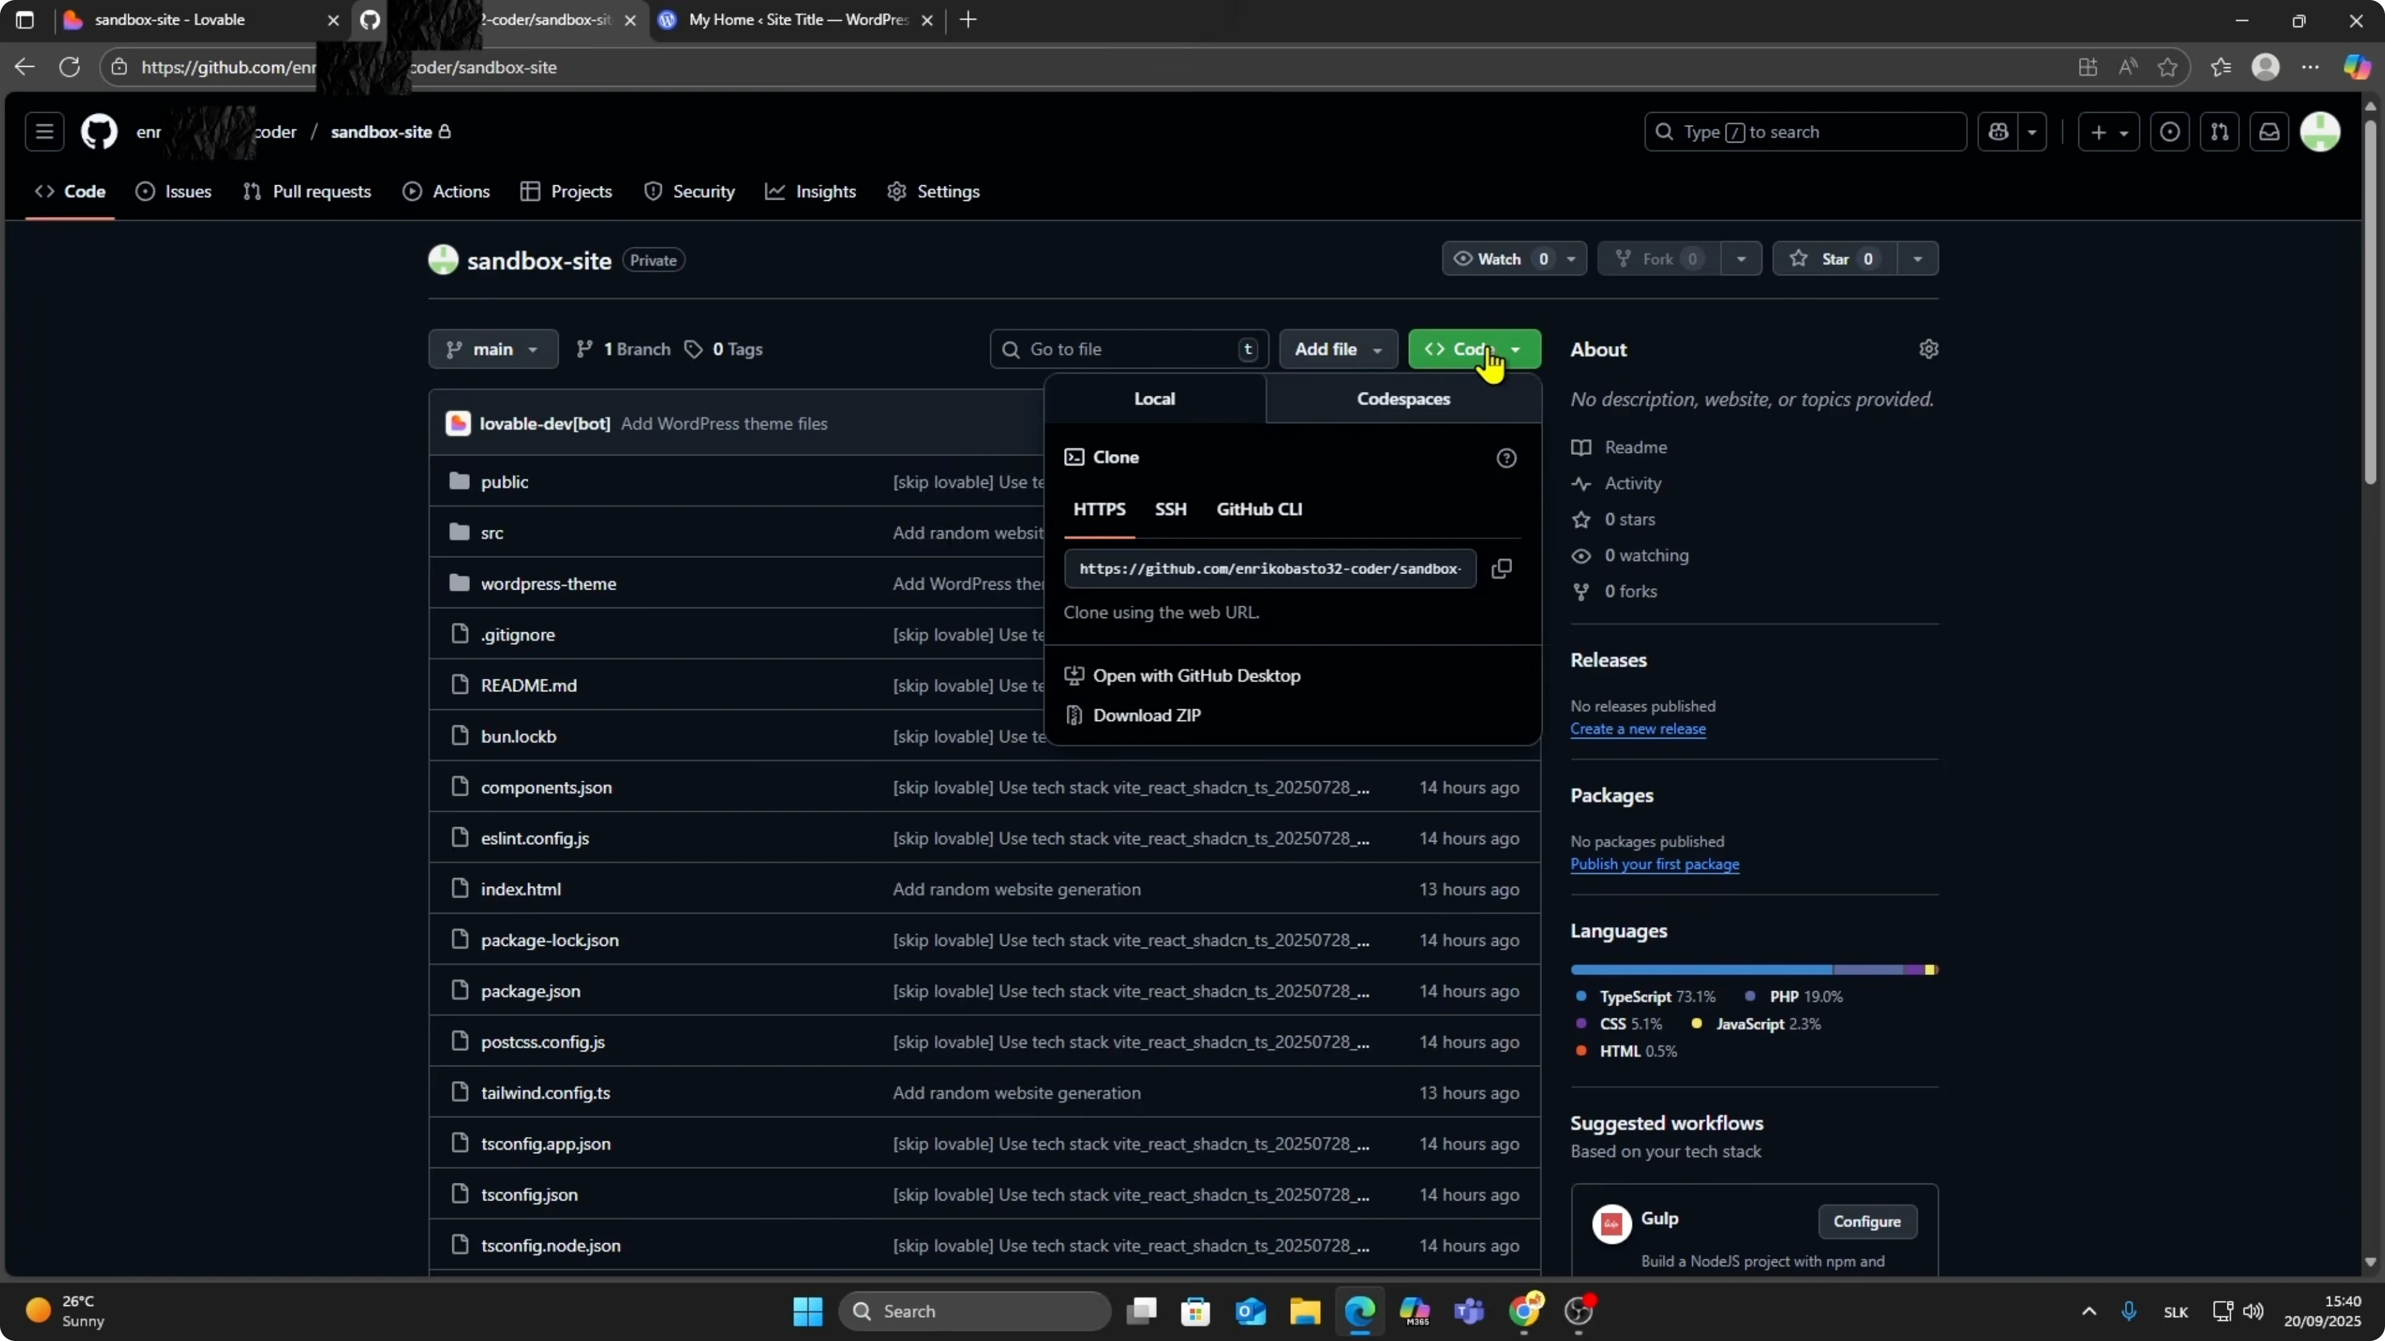The height and width of the screenshot is (1341, 2385).
Task: Open Edge Copilot sidebar icon
Action: (x=2356, y=67)
